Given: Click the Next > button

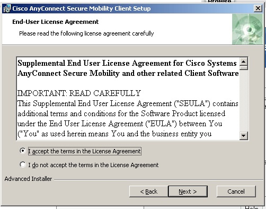Looking at the screenshot, I should (188, 191).
